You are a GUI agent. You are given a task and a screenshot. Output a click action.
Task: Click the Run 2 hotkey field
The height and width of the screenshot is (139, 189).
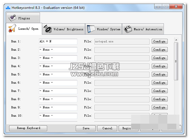pyautogui.click(x=58, y=50)
